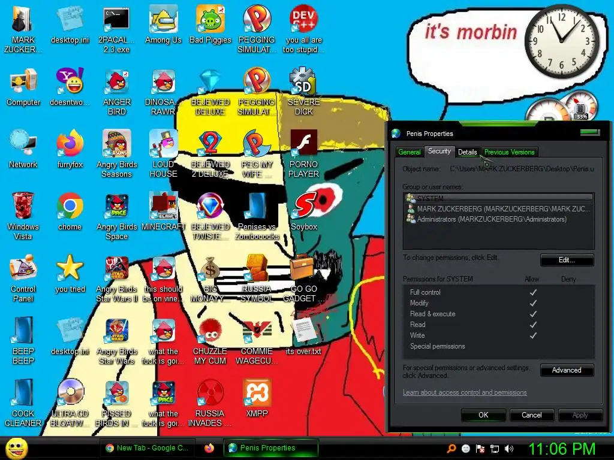Screen dimensions: 614x460
Task: Select the Network desktop icon
Action: [23, 149]
